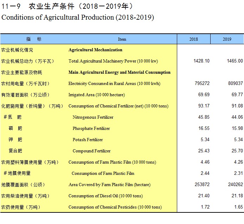
Task: Select the value 2.31
Action: point(238,173)
